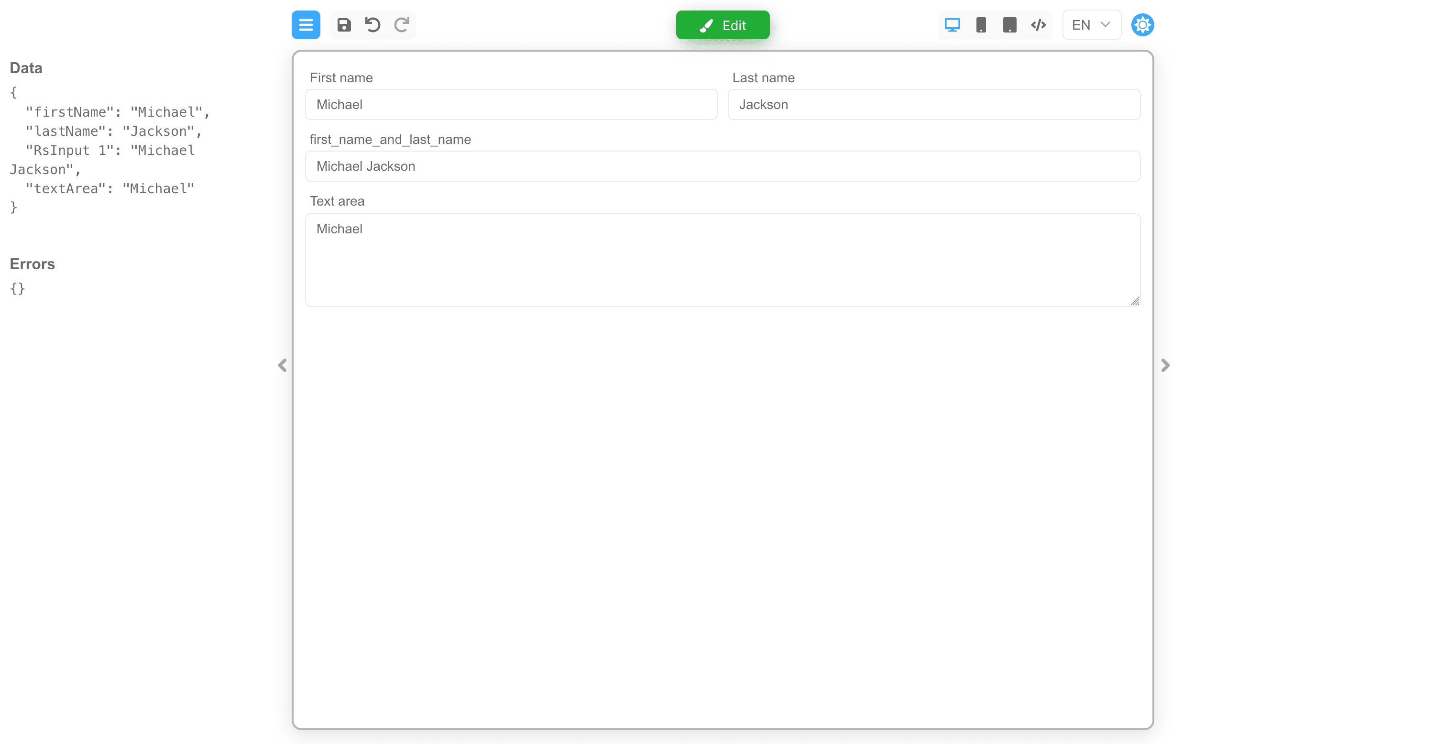Expand right panel with chevron arrow
This screenshot has width=1446, height=744.
click(1165, 365)
